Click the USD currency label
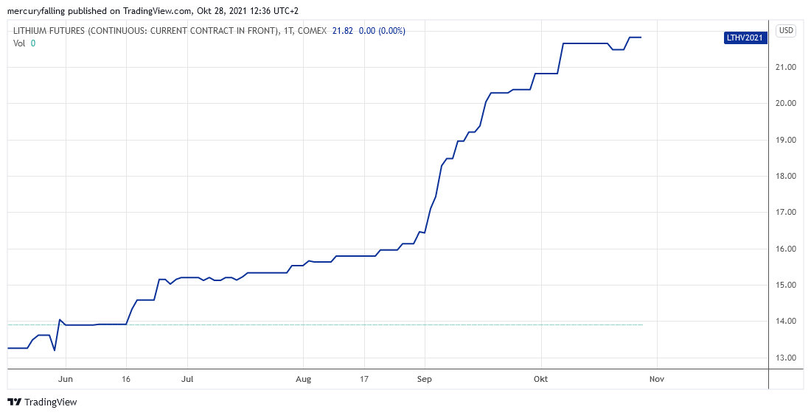 click(787, 31)
